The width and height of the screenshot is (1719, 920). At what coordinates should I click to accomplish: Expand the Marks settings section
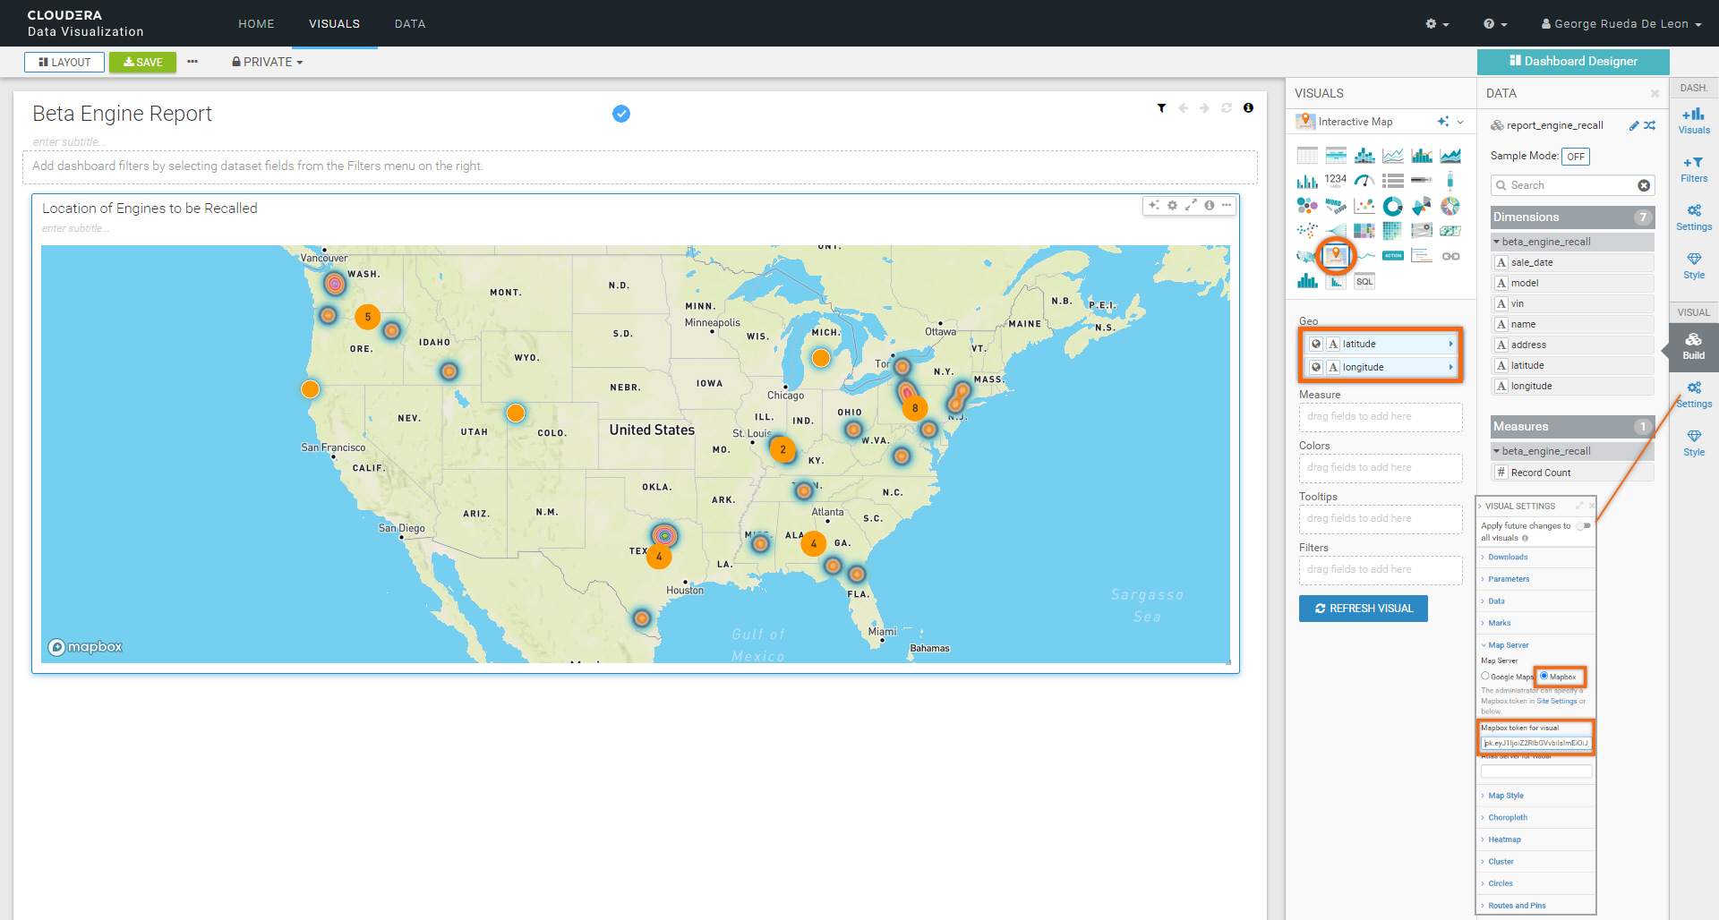pyautogui.click(x=1499, y=623)
